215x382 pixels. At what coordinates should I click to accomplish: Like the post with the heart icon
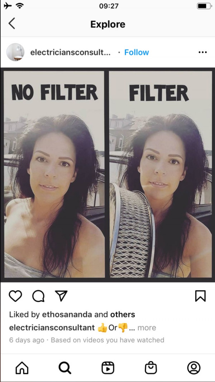coord(16,296)
